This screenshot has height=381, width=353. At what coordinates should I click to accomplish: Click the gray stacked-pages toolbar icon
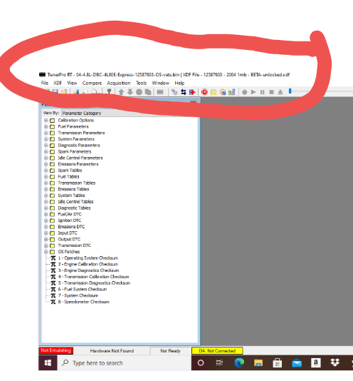pyautogui.click(x=148, y=92)
